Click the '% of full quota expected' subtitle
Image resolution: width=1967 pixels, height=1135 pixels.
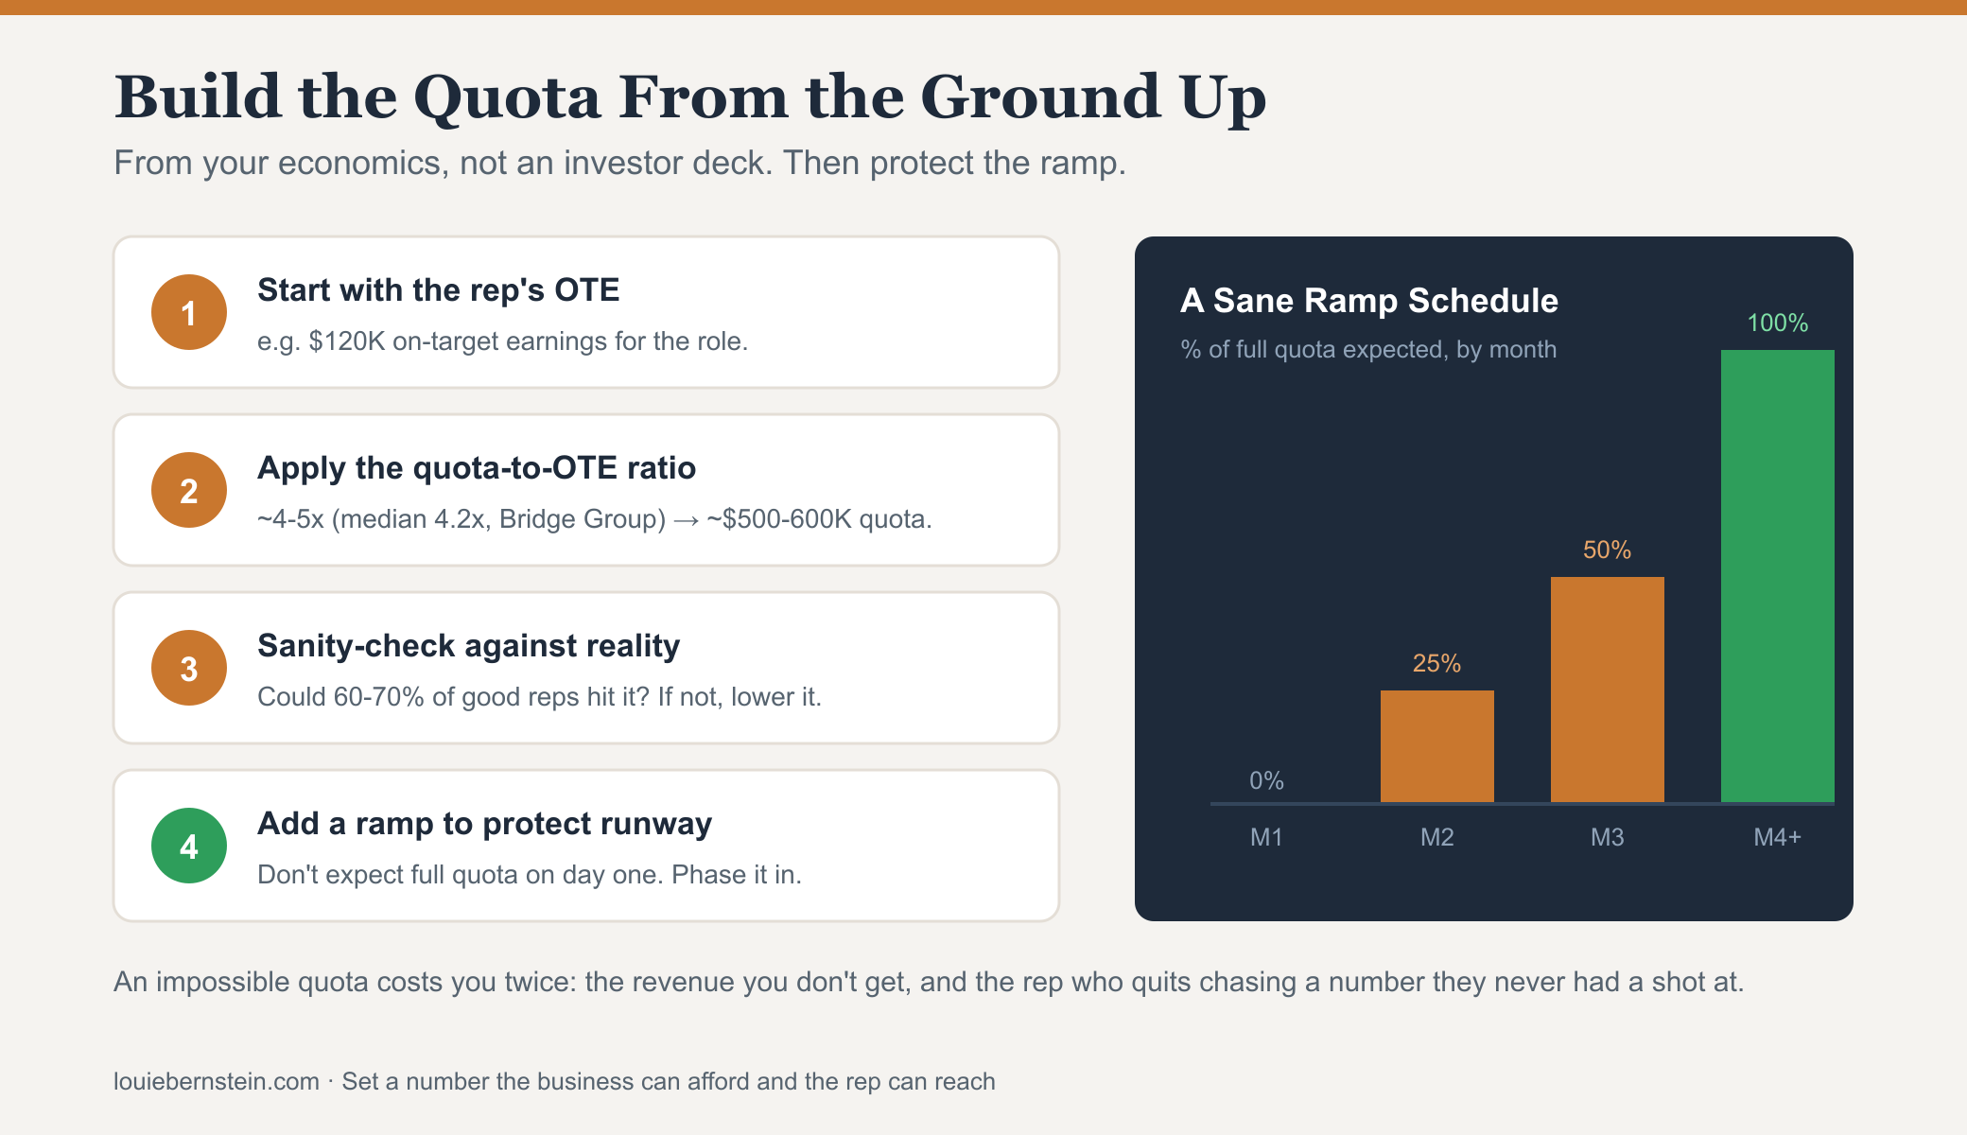(x=1368, y=349)
